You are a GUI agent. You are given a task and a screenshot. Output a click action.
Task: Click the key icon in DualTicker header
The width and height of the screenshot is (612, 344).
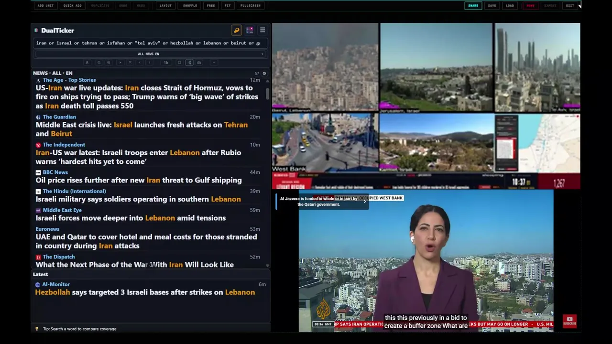point(236,30)
